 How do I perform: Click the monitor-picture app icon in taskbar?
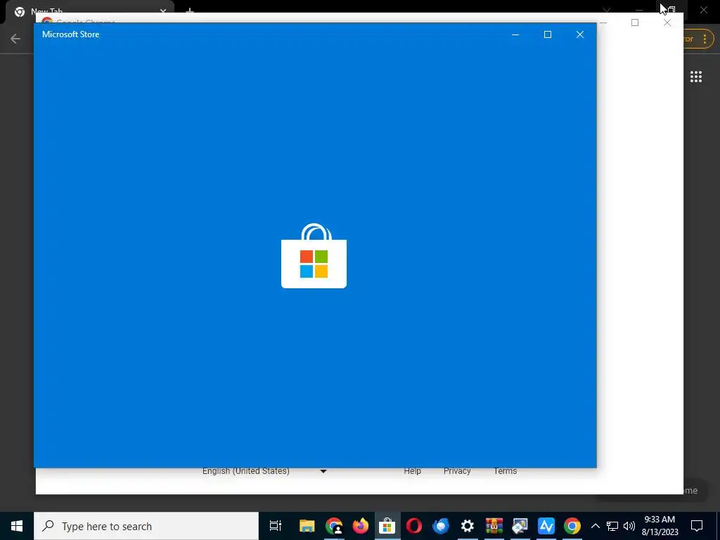[x=520, y=526]
